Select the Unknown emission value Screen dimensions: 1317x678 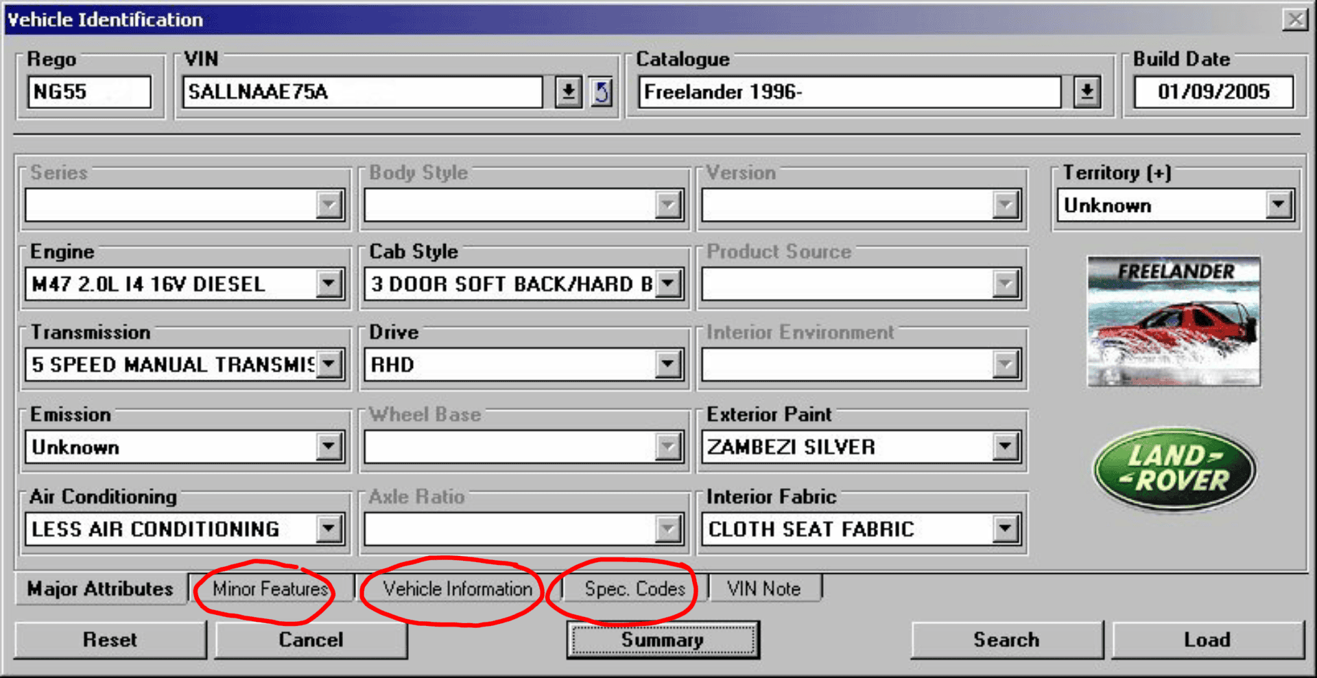point(75,447)
